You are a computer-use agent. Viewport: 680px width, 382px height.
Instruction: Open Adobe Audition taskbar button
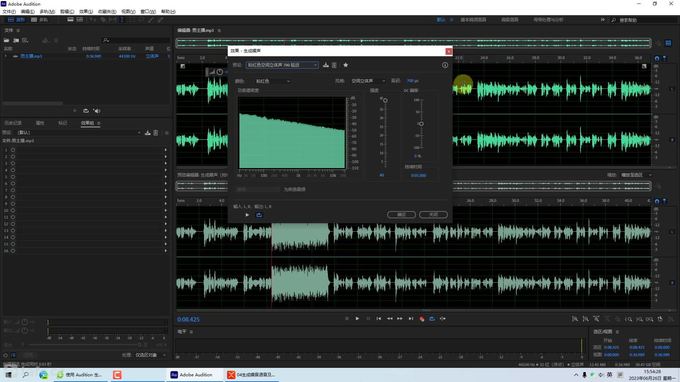click(x=195, y=375)
